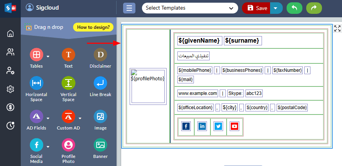This screenshot has width=342, height=166.
Task: Click the Banner element icon
Action: [x=100, y=145]
